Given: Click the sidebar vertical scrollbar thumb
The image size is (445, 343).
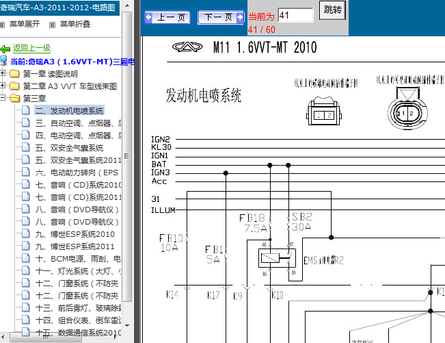Looking at the screenshot, I should click(x=127, y=155).
